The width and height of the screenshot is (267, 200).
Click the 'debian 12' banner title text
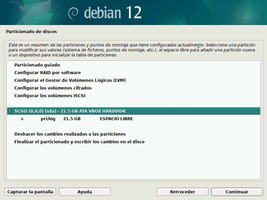pyautogui.click(x=113, y=13)
